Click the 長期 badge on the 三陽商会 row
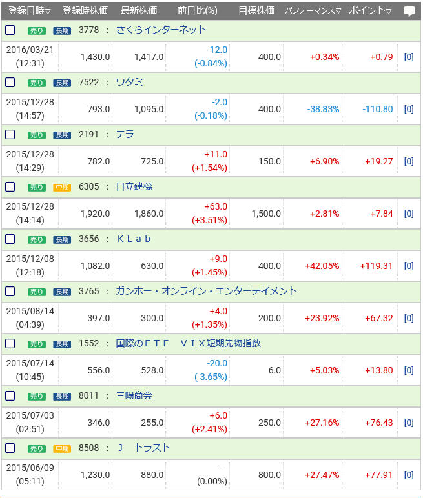 click(62, 396)
